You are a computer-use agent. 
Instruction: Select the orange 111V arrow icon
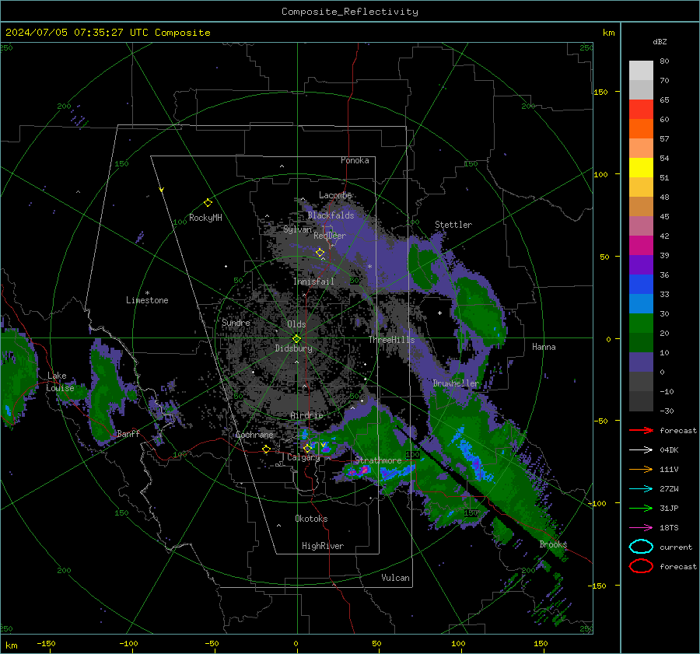click(x=641, y=469)
